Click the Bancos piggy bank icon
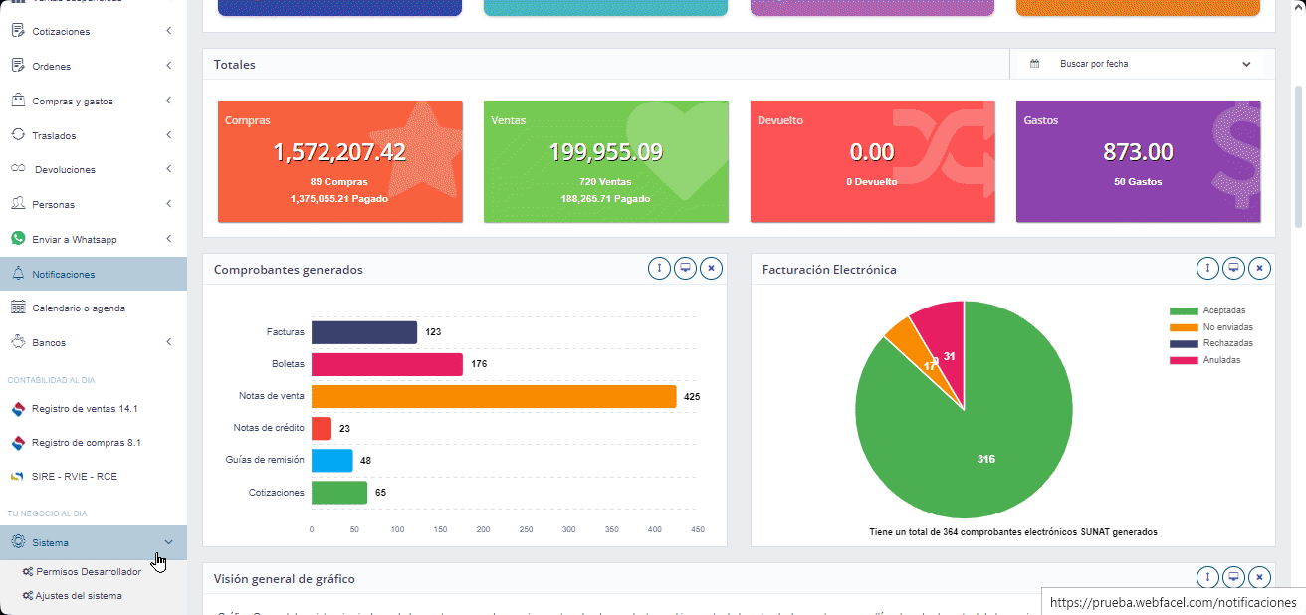 [17, 342]
